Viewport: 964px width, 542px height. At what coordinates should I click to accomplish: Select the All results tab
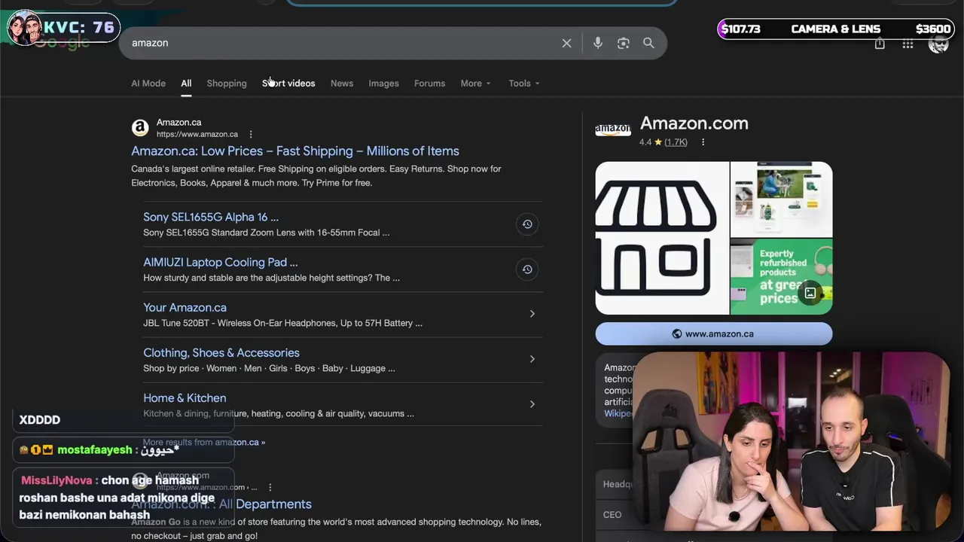pyautogui.click(x=186, y=84)
